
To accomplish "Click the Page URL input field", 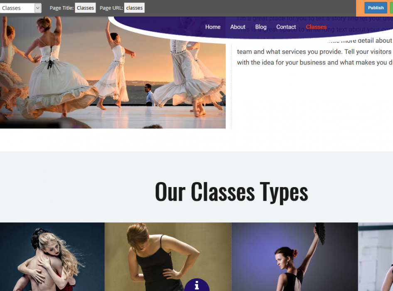I will click(x=134, y=8).
